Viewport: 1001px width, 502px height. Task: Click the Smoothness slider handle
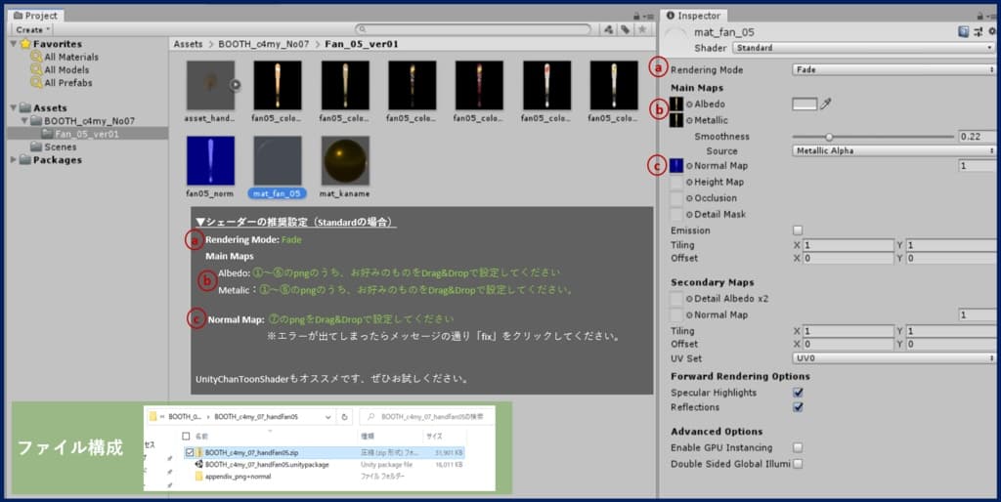pyautogui.click(x=829, y=137)
